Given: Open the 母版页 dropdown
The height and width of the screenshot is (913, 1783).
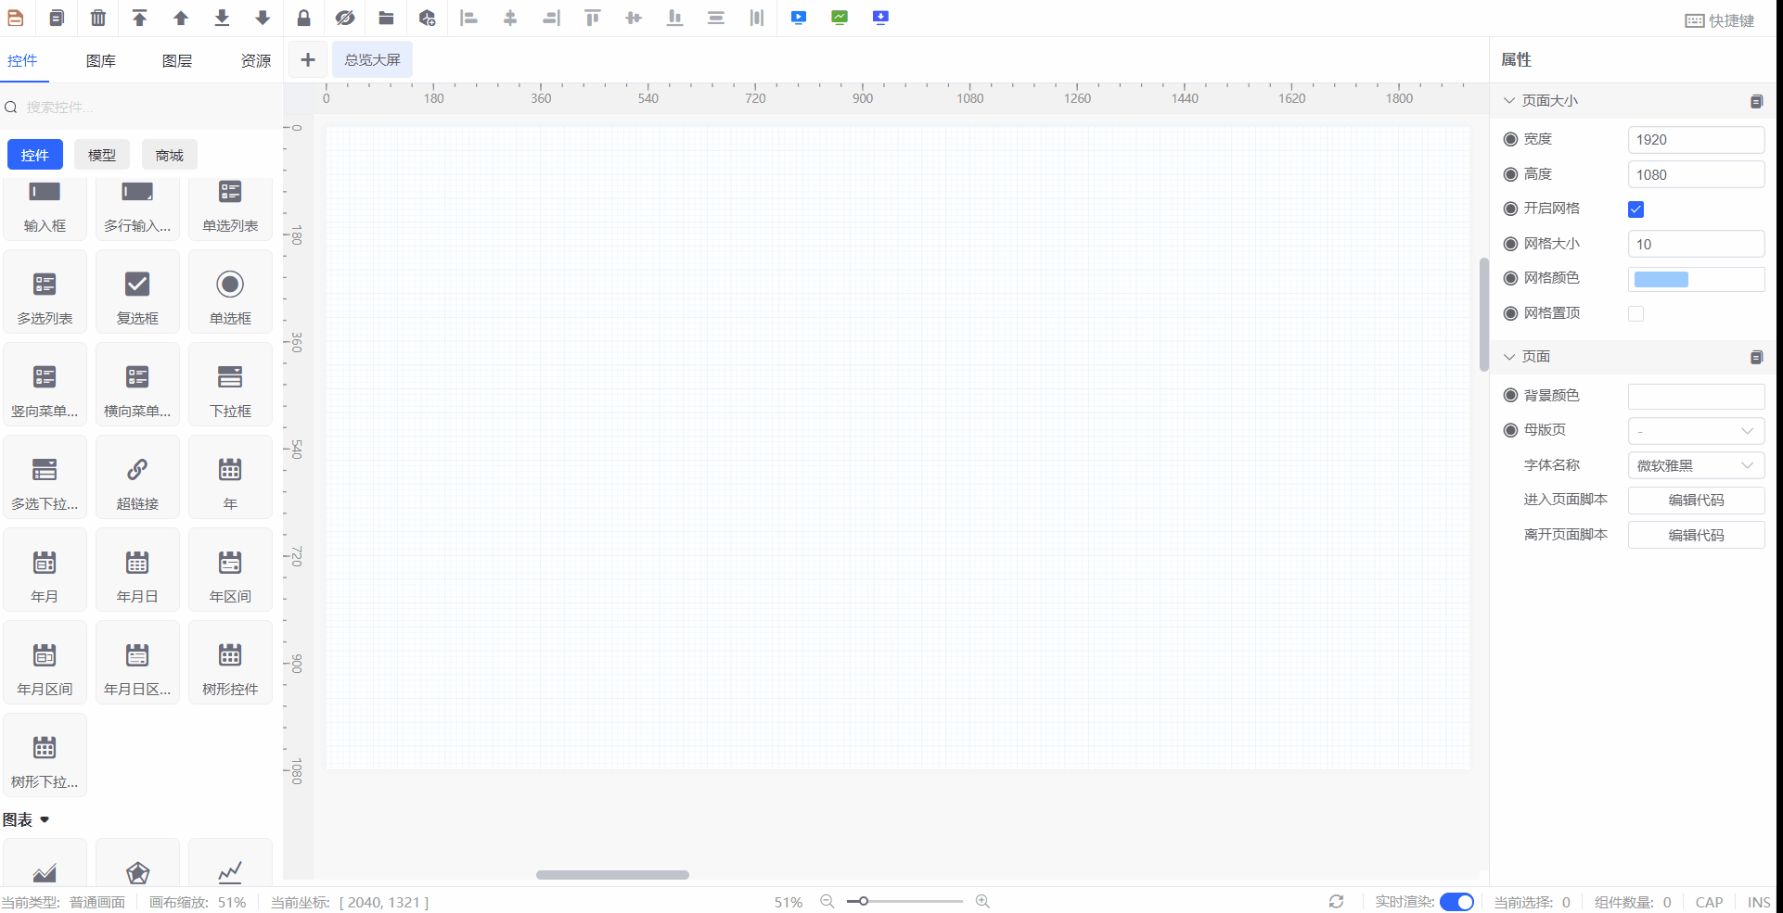Looking at the screenshot, I should pos(1696,431).
